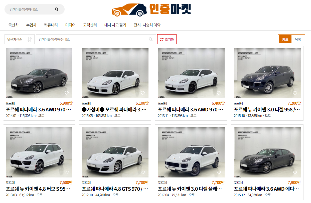This screenshot has width=311, height=203.
Task: Click the 5,900만 price
Action: (66, 103)
